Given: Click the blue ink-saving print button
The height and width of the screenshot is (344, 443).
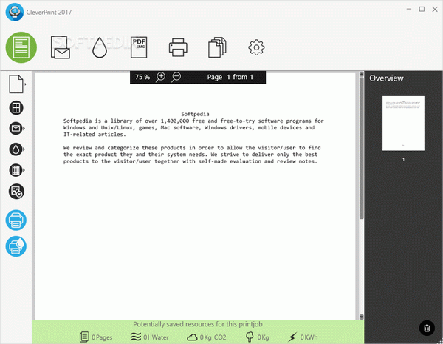Looking at the screenshot, I should tap(16, 246).
